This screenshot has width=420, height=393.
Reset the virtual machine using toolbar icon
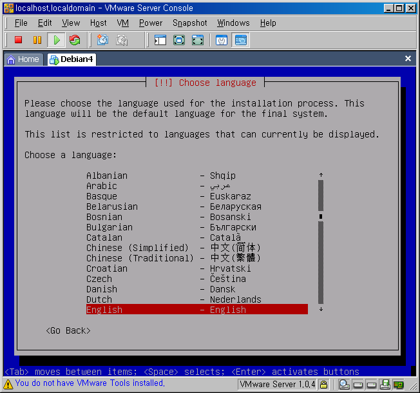(75, 40)
